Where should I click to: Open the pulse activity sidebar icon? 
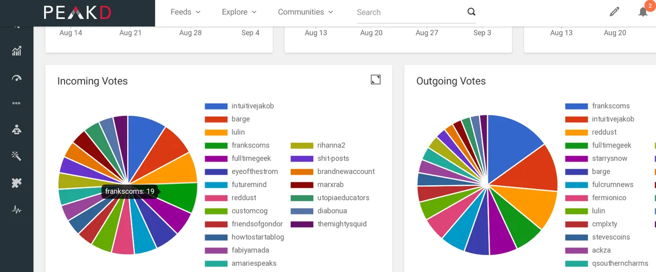[x=16, y=210]
